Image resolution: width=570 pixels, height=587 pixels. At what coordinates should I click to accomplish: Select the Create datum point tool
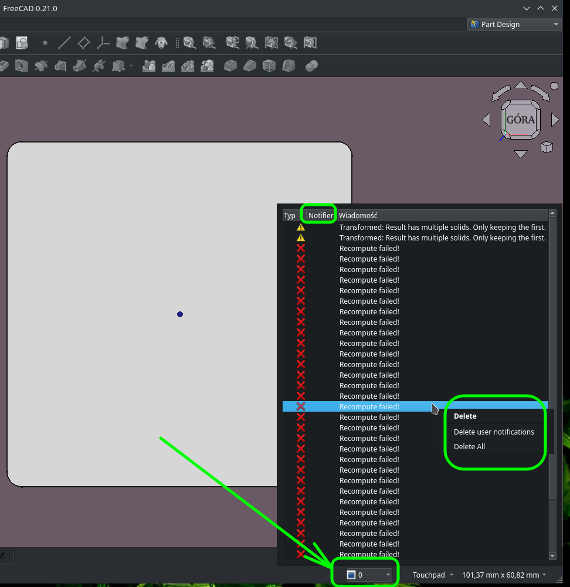[44, 42]
